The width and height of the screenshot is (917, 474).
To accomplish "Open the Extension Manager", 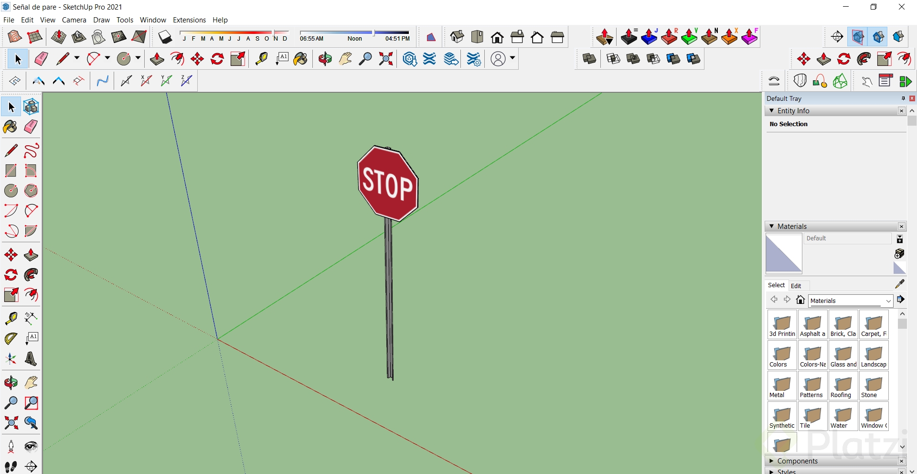I will (x=474, y=59).
